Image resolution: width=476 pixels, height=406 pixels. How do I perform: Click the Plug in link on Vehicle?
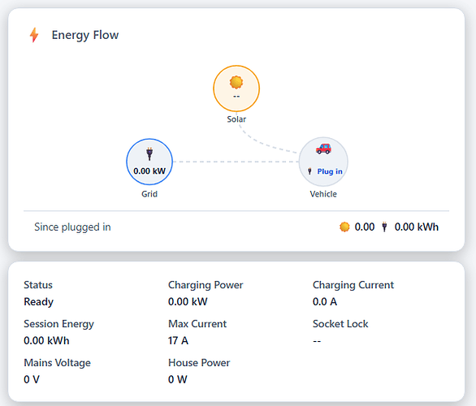(x=330, y=171)
